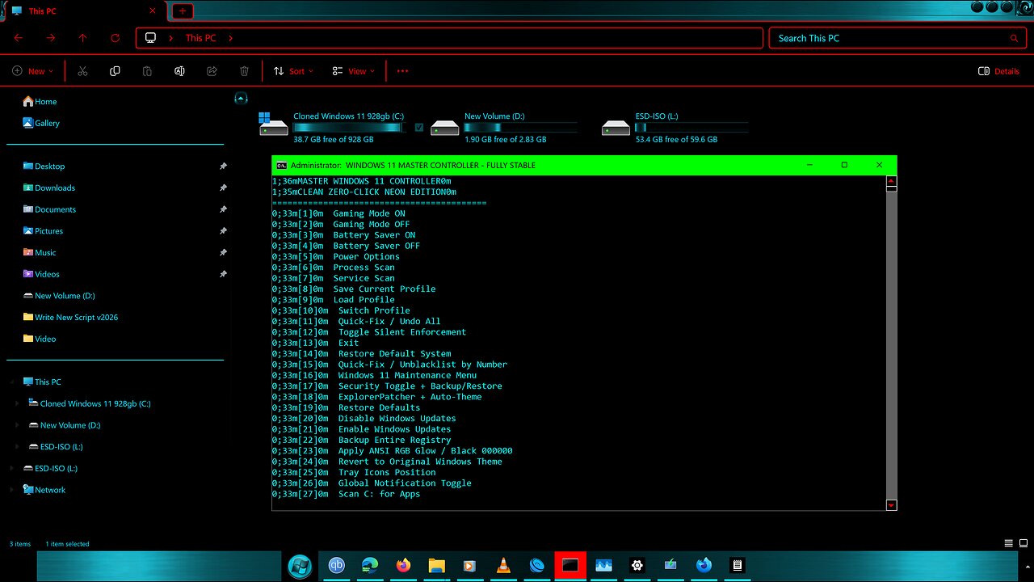This screenshot has height=582, width=1034.
Task: Open Home in the navigation pane
Action: click(x=40, y=101)
